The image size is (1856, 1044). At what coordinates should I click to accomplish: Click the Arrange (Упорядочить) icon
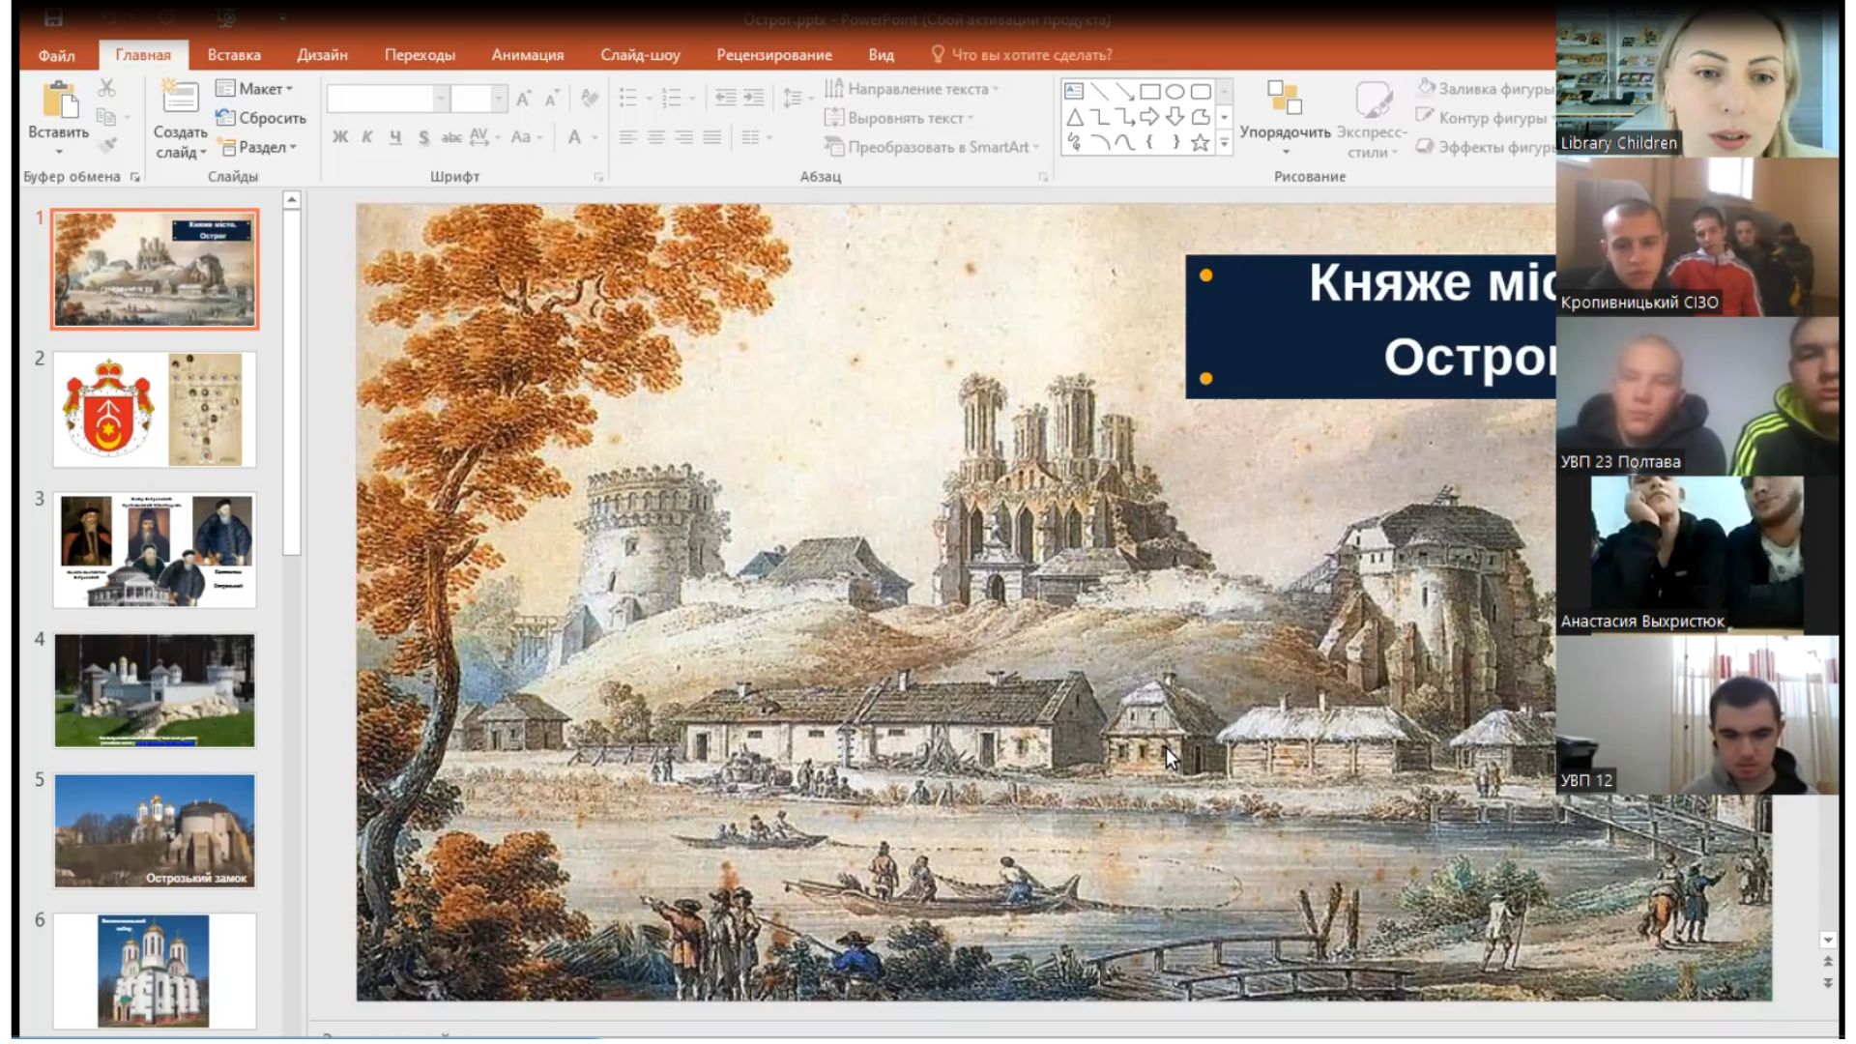click(x=1285, y=99)
